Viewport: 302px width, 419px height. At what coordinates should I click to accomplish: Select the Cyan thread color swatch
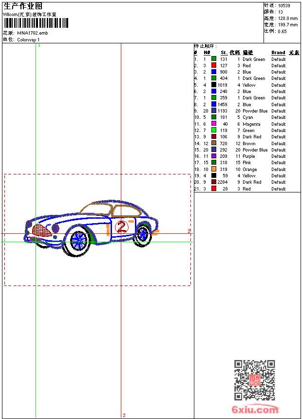[x=214, y=117]
